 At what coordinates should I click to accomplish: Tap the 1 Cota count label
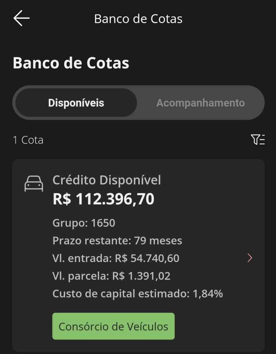point(28,140)
